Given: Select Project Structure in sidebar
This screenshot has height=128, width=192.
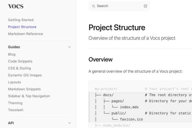Looking at the screenshot, I should coord(22,27).
